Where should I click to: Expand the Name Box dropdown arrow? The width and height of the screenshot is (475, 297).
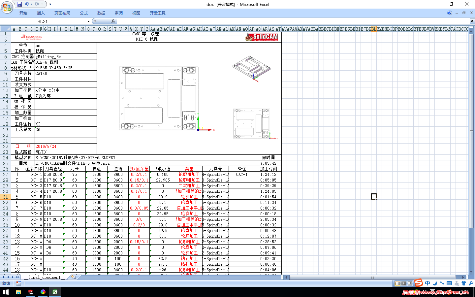pyautogui.click(x=88, y=21)
